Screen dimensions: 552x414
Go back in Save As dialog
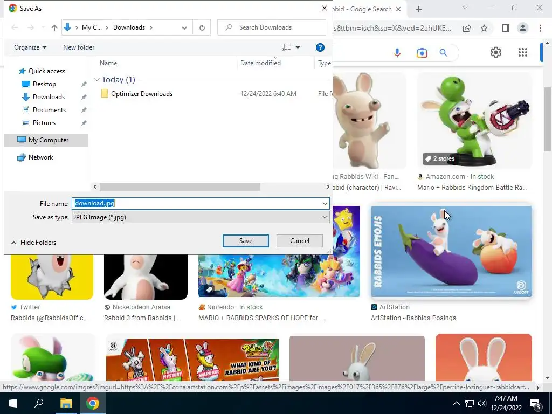pyautogui.click(x=15, y=27)
